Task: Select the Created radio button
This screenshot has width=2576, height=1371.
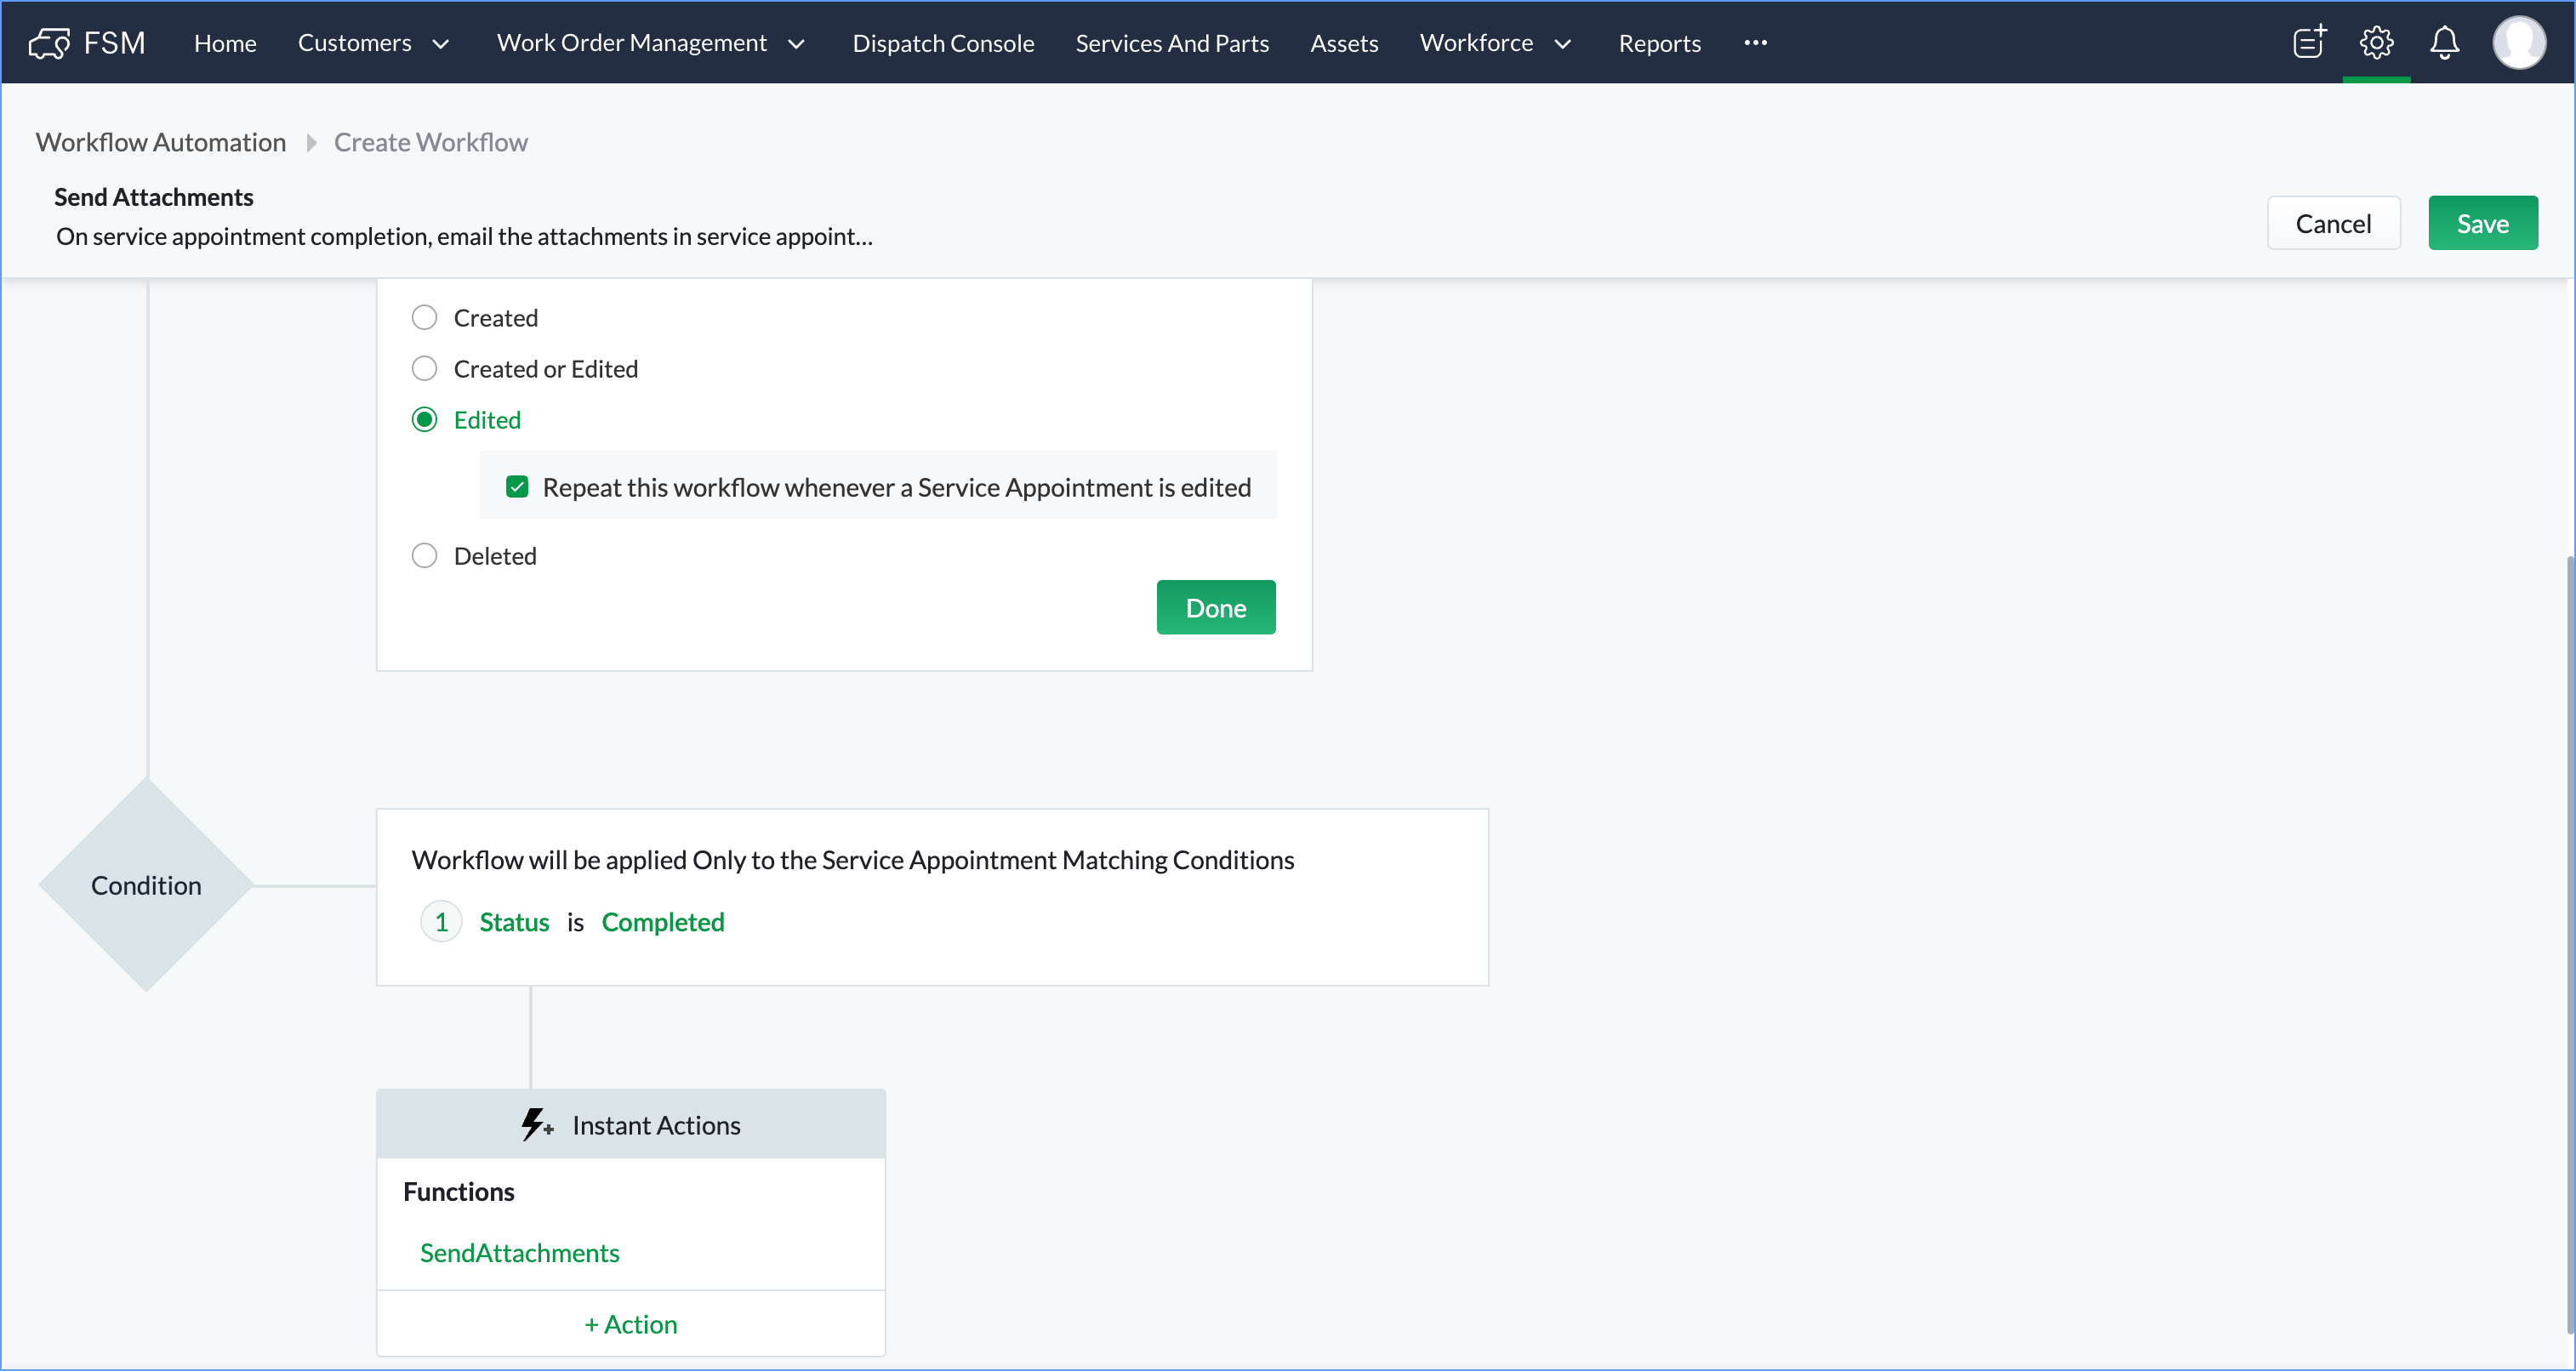Action: pos(424,318)
